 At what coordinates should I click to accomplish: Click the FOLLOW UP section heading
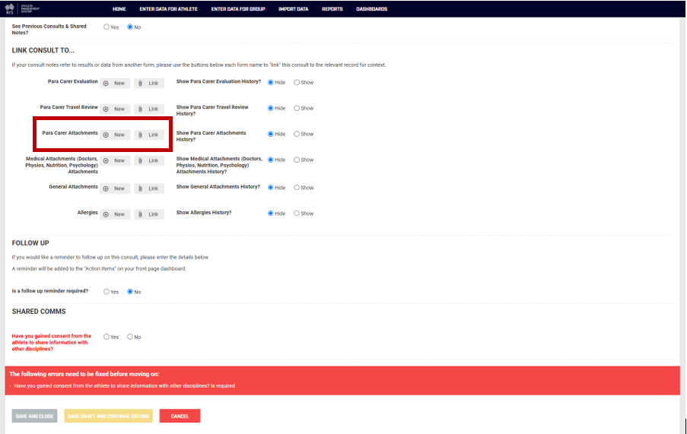[x=30, y=242]
